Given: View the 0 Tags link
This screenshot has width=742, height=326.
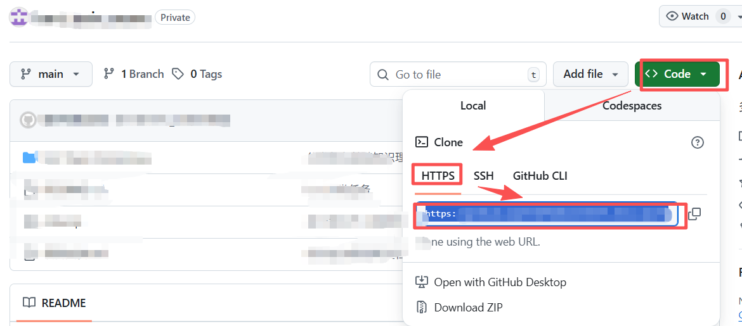Looking at the screenshot, I should [197, 74].
